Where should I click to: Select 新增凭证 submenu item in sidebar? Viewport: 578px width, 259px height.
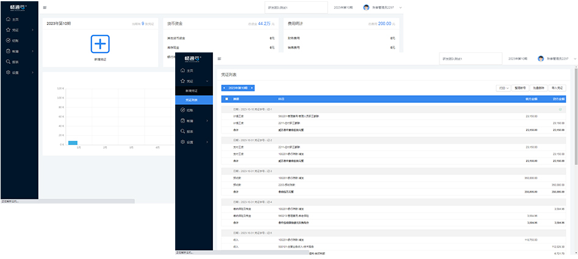coord(192,90)
